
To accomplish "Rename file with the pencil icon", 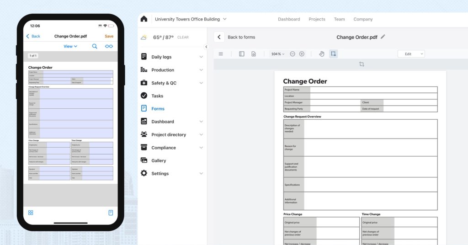I will [x=383, y=37].
